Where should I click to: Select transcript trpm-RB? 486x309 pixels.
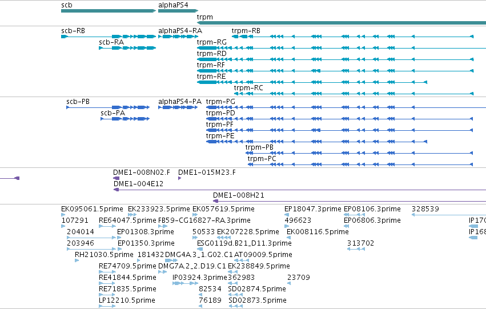[353, 37]
